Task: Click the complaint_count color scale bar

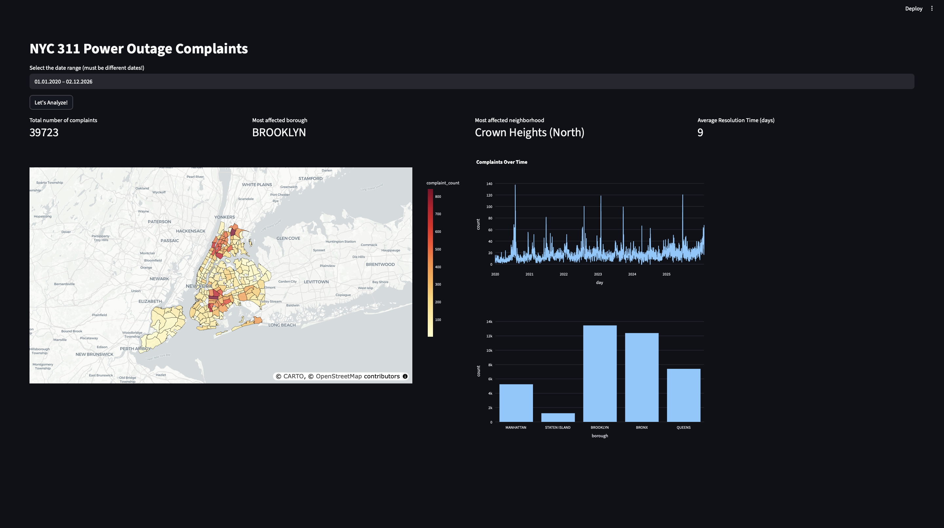Action: pyautogui.click(x=430, y=263)
